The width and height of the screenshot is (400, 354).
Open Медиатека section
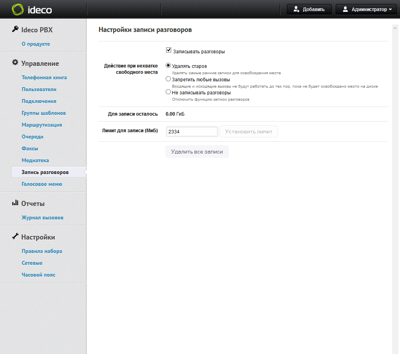35,160
